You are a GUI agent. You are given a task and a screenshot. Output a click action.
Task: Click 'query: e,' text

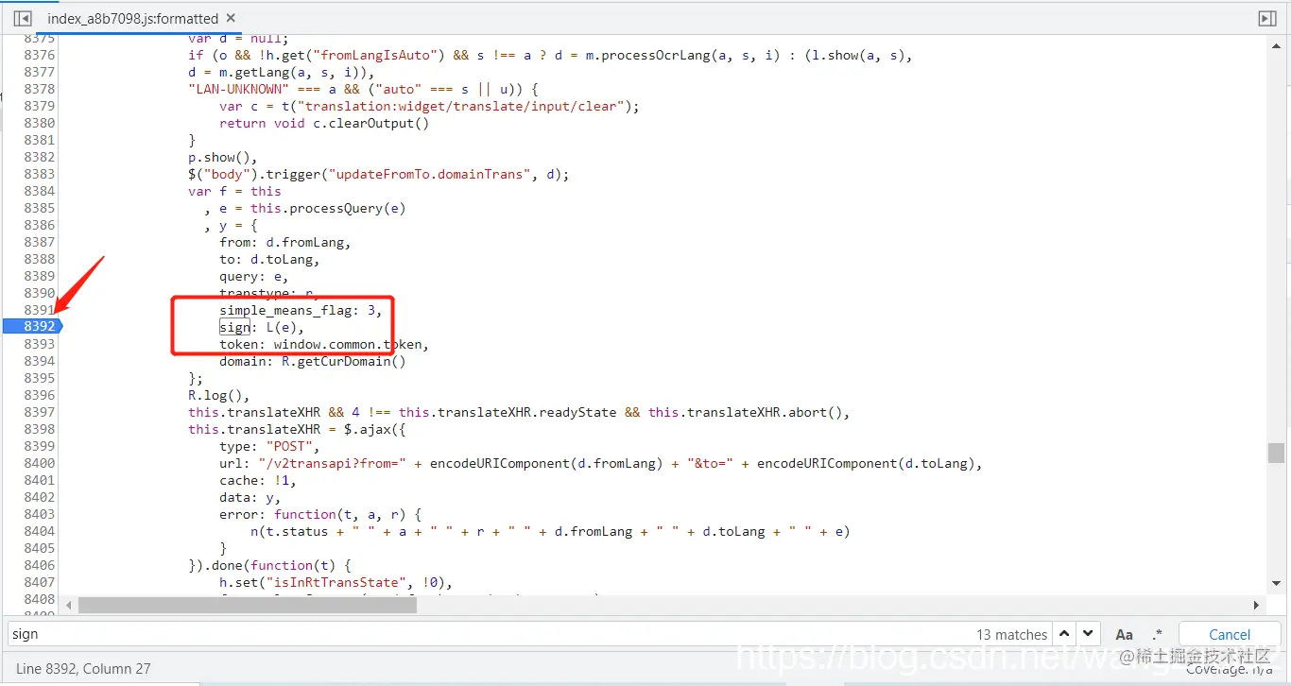click(x=254, y=276)
